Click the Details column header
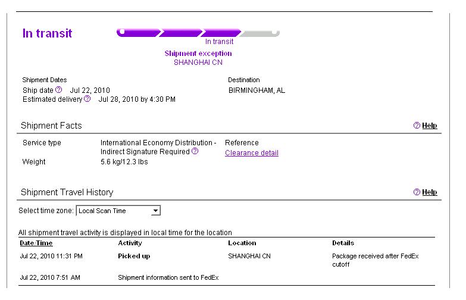The image size is (466, 300). pyautogui.click(x=343, y=243)
